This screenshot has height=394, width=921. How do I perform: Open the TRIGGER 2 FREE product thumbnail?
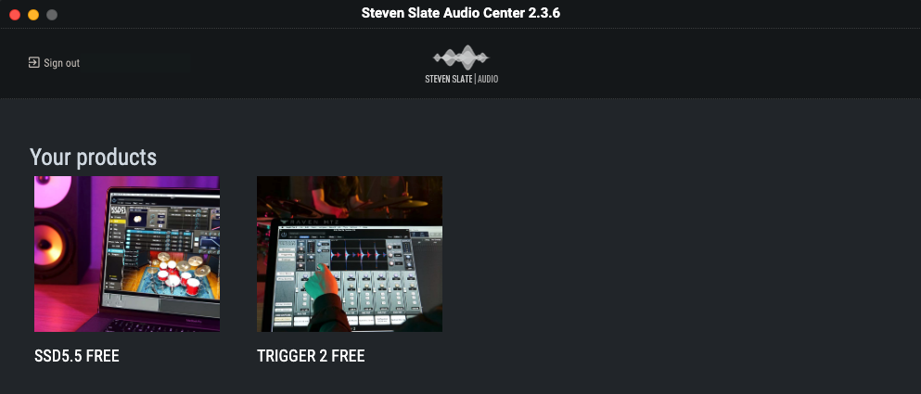(x=350, y=254)
